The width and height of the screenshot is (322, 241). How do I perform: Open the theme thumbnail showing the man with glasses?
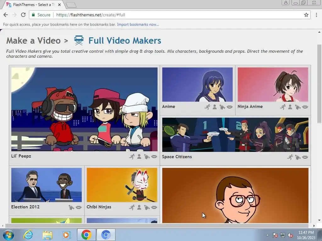(235, 195)
